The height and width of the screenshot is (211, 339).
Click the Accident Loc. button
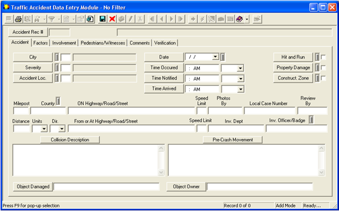[33, 78]
